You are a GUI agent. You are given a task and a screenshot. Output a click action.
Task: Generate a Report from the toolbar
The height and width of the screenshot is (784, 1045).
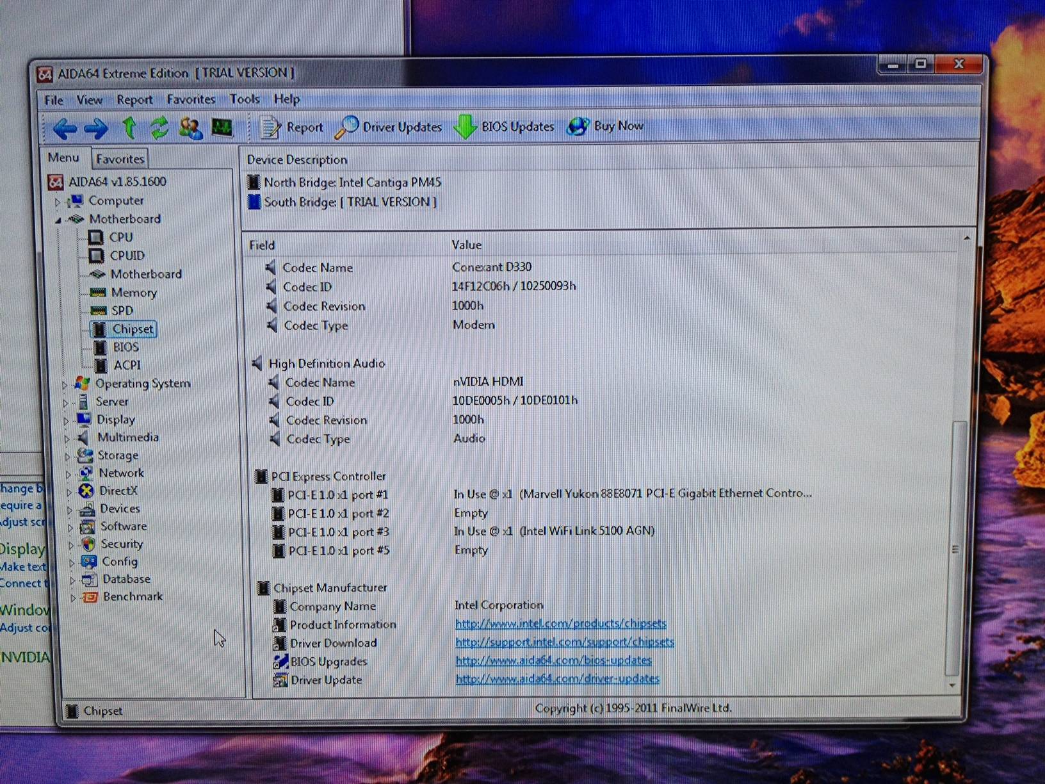click(x=291, y=127)
